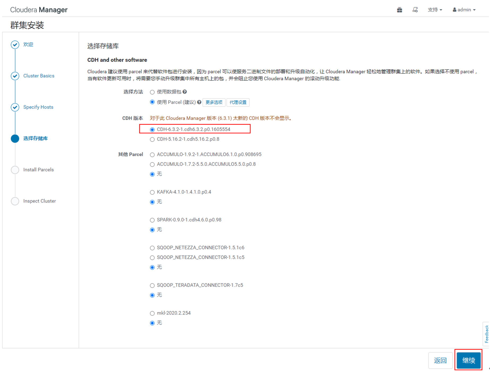Click the 选择存储库 wizard step label
Screen dimensions: 490x378
pos(36,138)
